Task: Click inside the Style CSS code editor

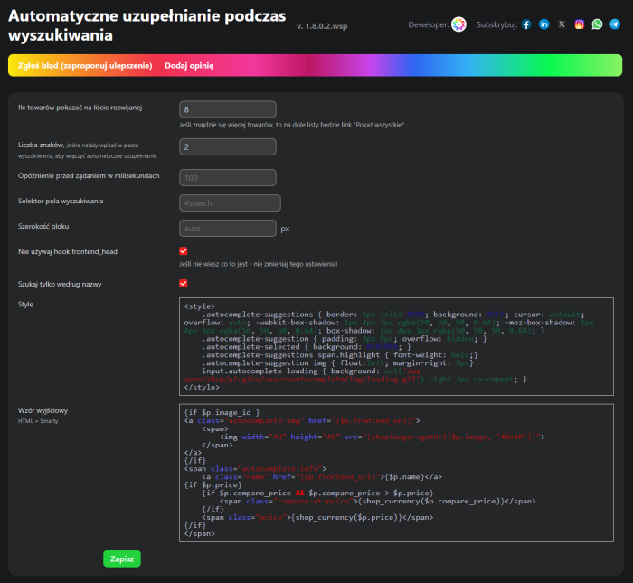Action: tap(396, 346)
